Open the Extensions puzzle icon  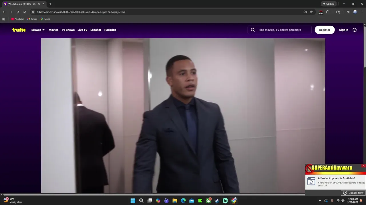[x=328, y=12]
